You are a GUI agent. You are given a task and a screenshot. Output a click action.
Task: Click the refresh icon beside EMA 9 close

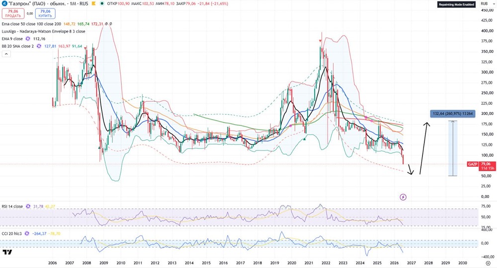click(28, 39)
